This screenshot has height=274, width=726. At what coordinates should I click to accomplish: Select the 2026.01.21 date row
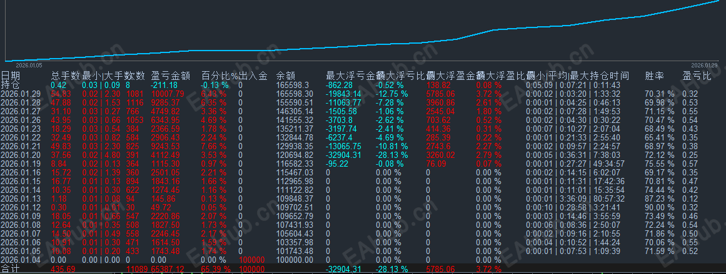tap(21, 147)
